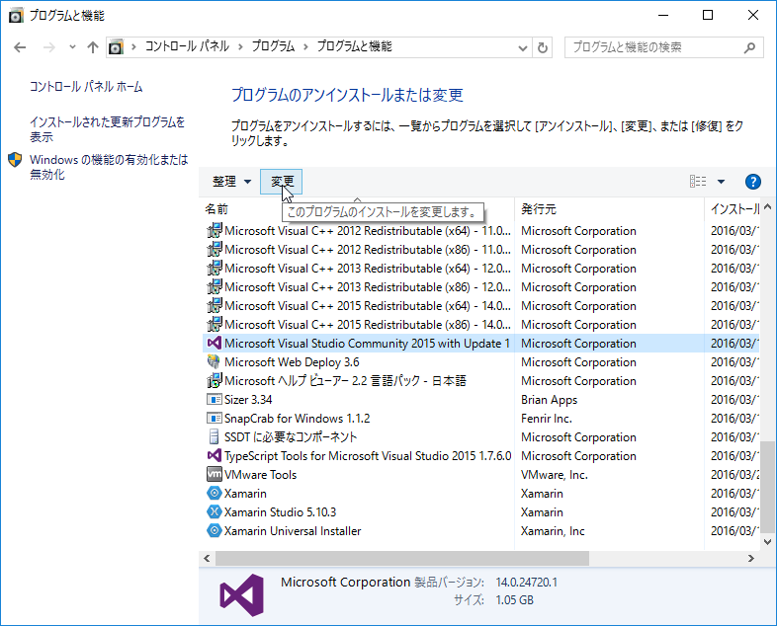
Task: Select Microsoft Web Deploy 3.6 name
Action: click(x=292, y=362)
